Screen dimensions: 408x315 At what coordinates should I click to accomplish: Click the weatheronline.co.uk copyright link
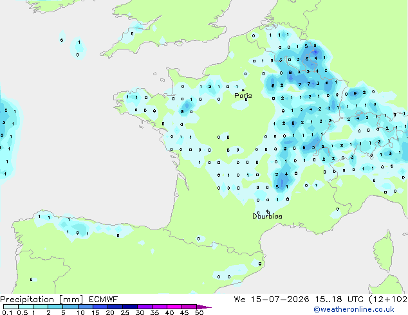tap(354, 309)
